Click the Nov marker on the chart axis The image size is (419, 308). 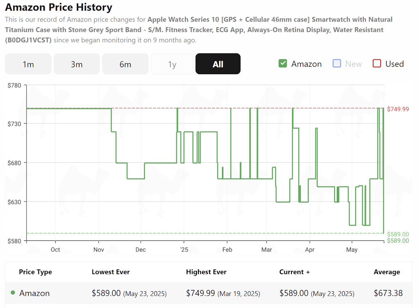[99, 250]
